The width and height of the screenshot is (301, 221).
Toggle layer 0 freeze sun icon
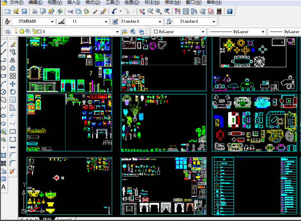[x=22, y=31]
